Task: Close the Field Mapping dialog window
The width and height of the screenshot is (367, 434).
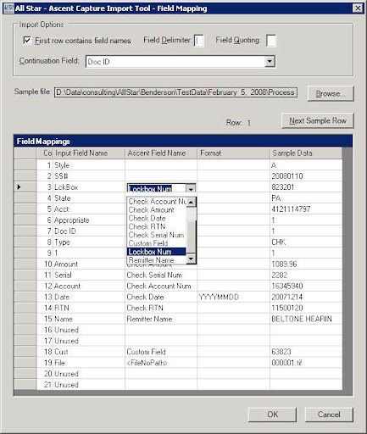Action: (358, 8)
